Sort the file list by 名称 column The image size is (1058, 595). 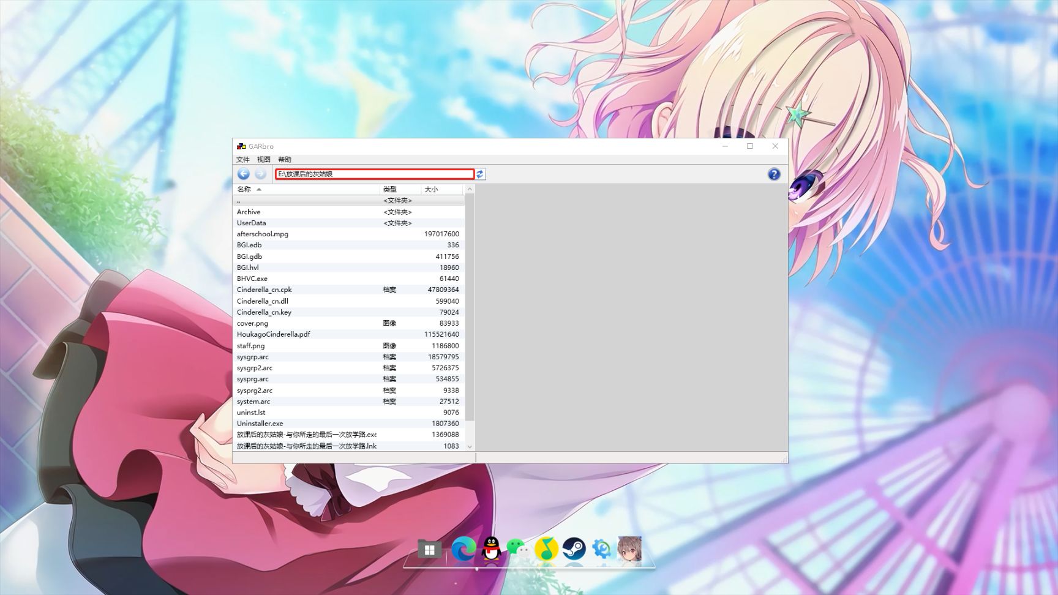(x=306, y=189)
